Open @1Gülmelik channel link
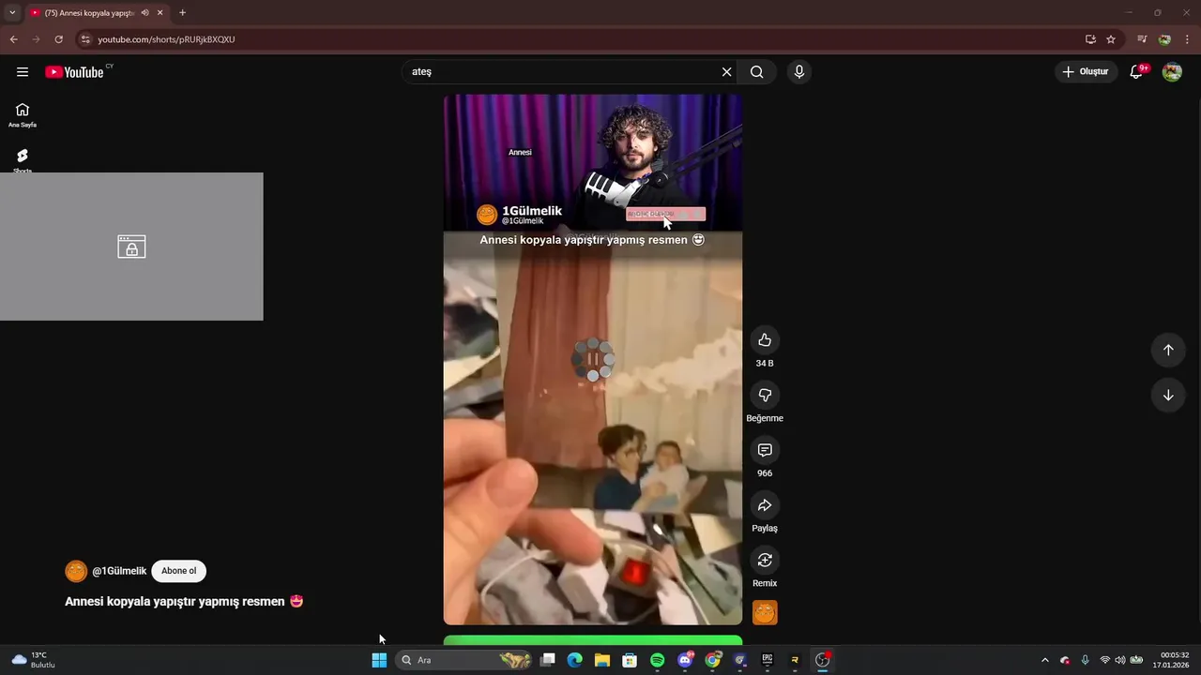Viewport: 1201px width, 675px height. click(119, 571)
